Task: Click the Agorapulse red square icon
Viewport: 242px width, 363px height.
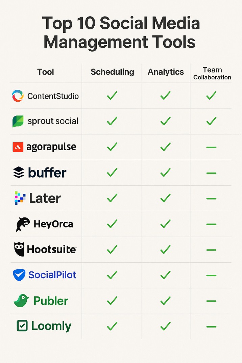Action: [18, 147]
